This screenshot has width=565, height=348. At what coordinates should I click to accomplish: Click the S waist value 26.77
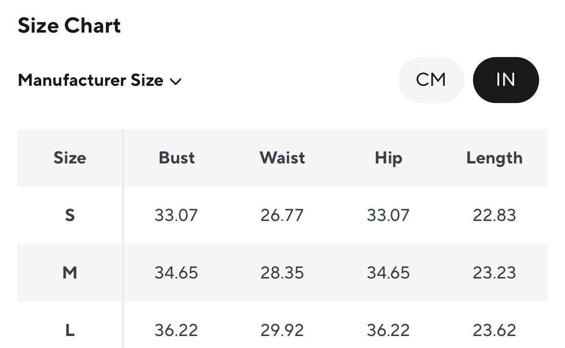[x=282, y=215]
